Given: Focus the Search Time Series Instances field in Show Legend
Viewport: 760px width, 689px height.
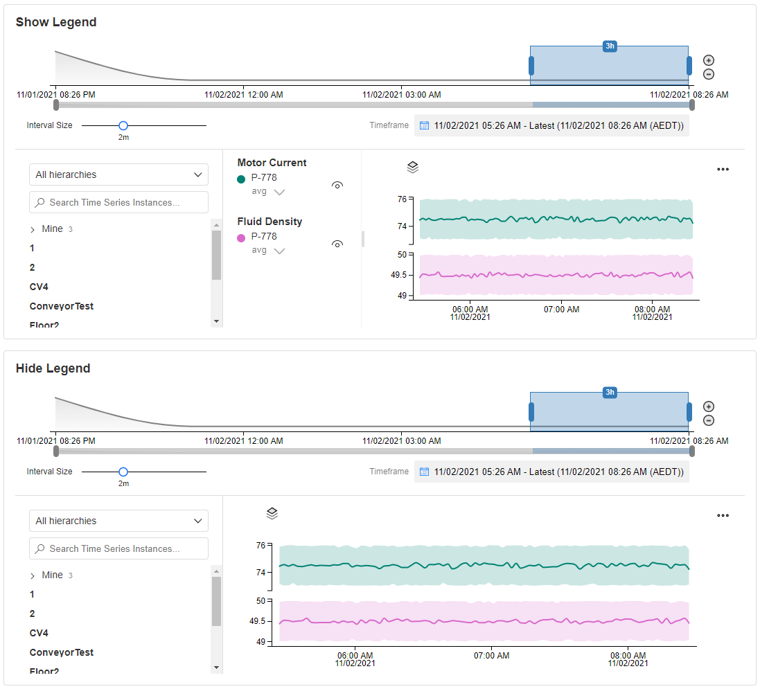Looking at the screenshot, I should click(x=118, y=202).
